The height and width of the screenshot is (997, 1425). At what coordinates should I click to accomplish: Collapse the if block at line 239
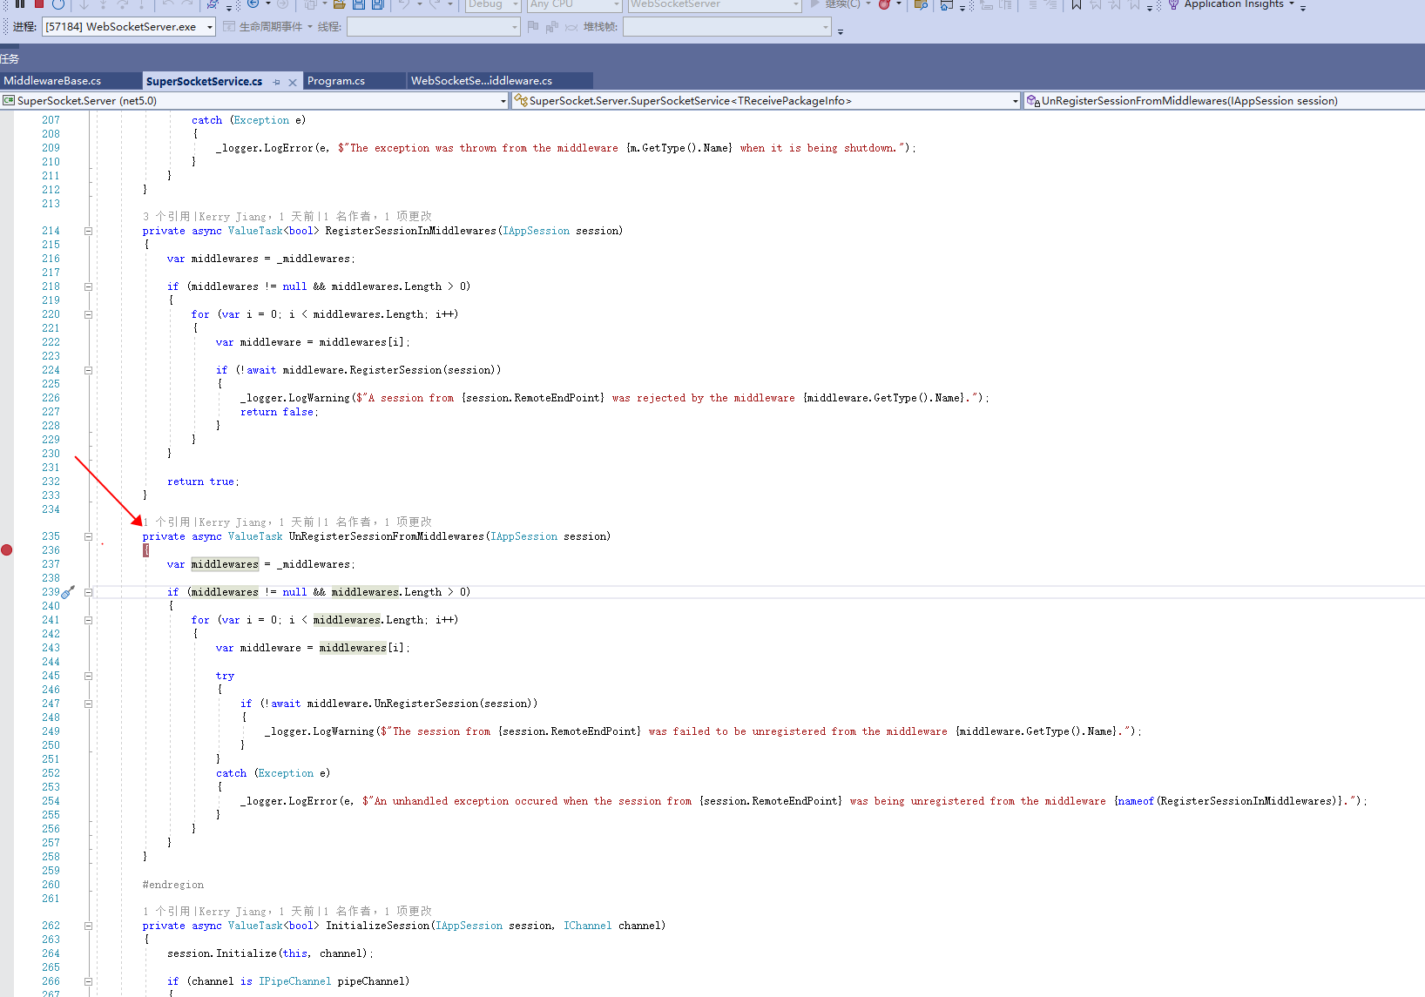[x=88, y=592]
